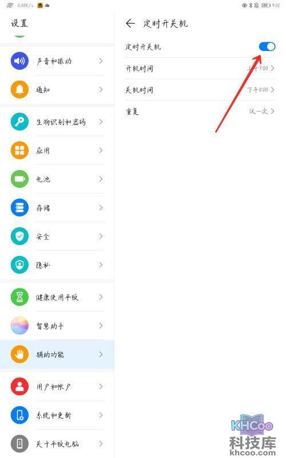Toggle the 定时开关机 switch off

[x=267, y=46]
